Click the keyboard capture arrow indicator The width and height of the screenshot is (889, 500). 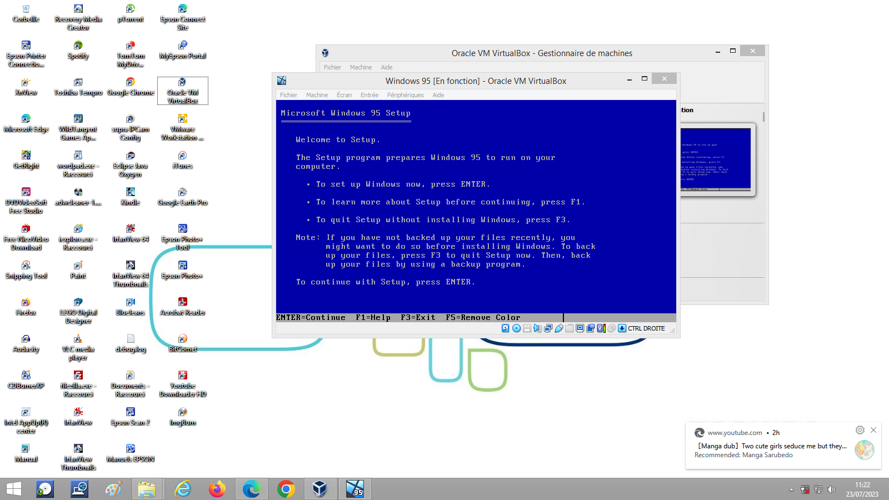(622, 328)
